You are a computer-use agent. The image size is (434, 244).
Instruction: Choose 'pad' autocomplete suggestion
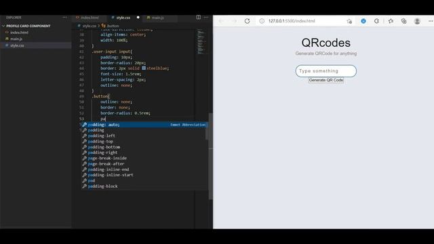tap(144, 181)
